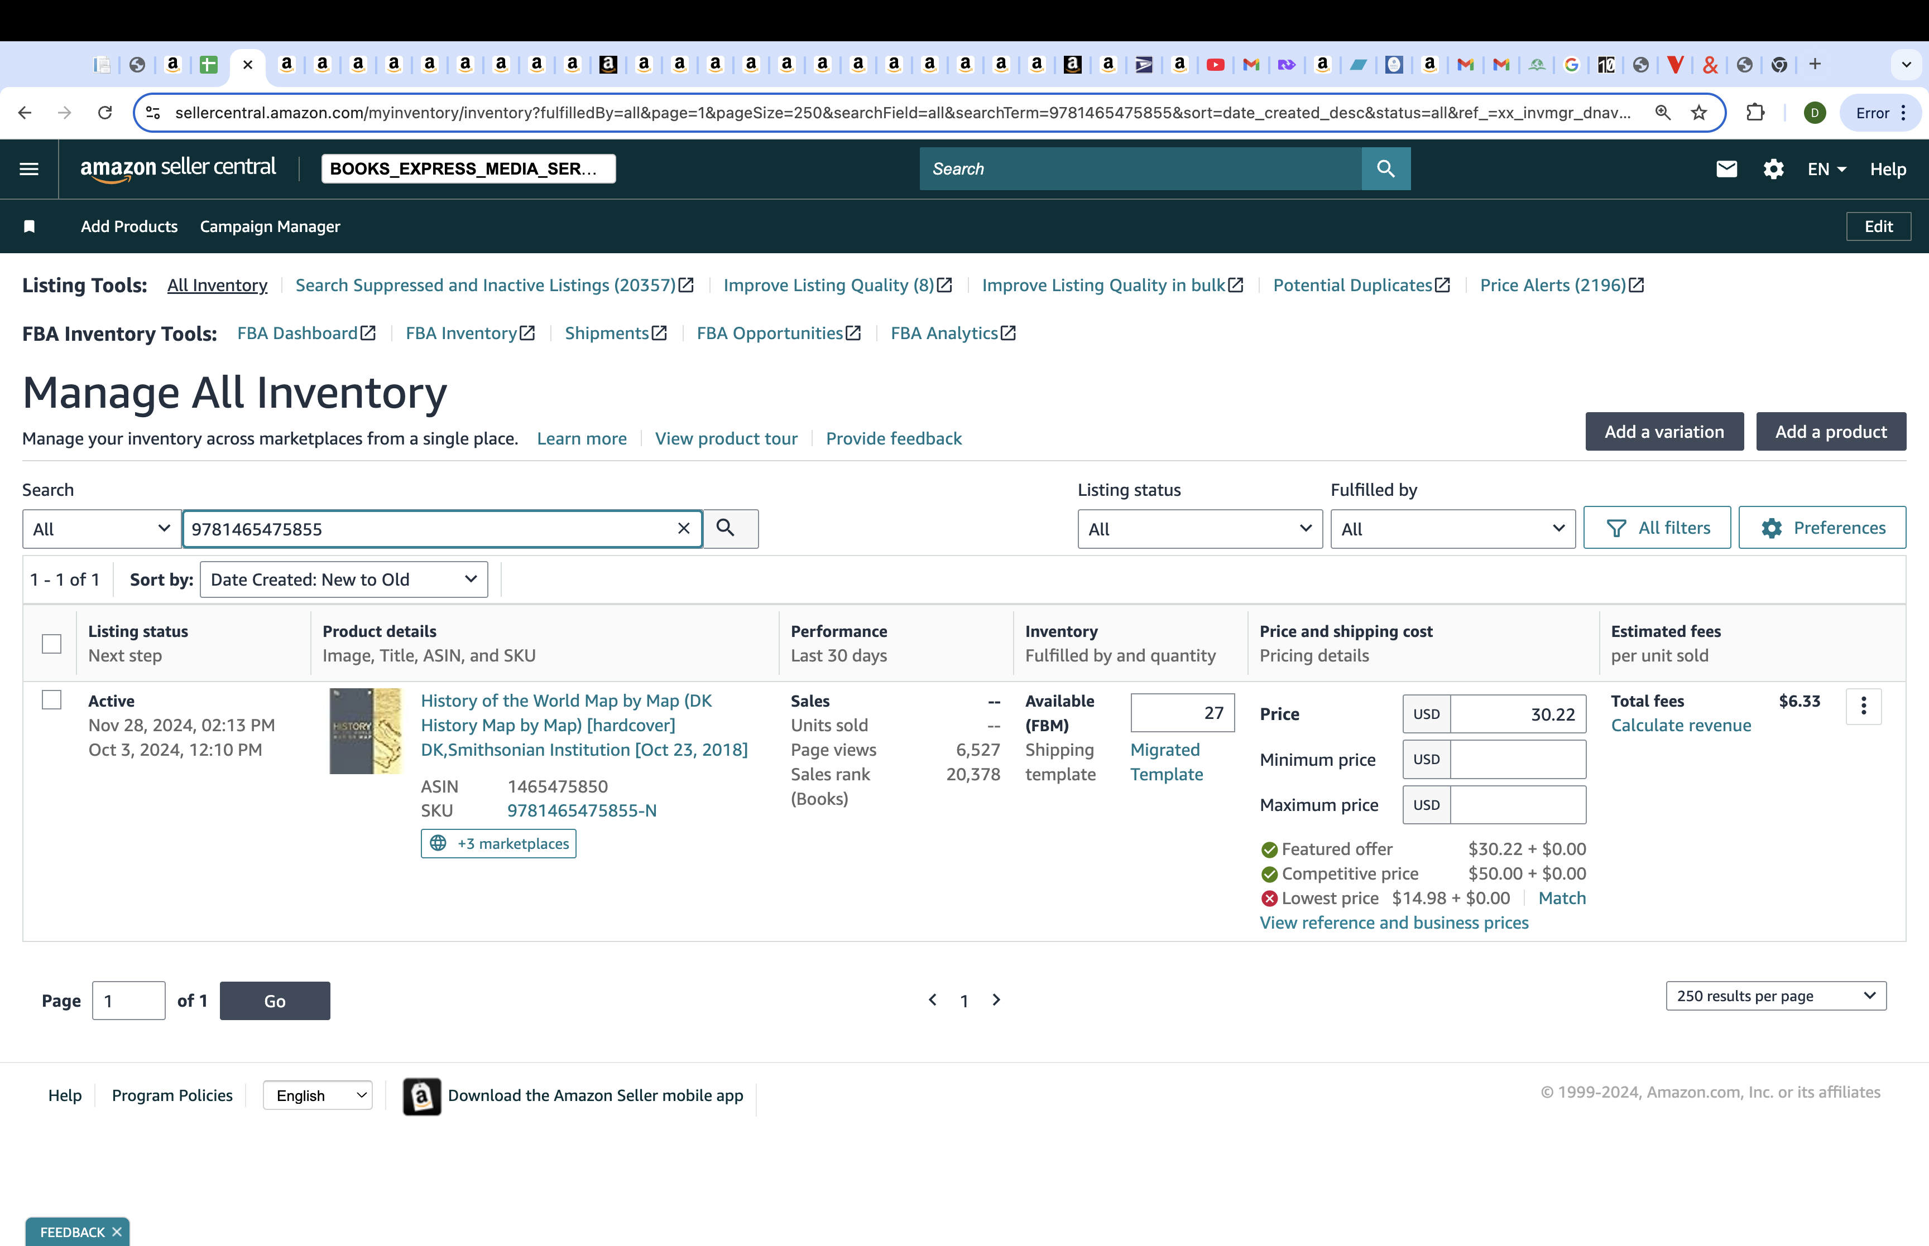Viewport: 1929px width, 1246px height.
Task: Open the row actions three-dot menu
Action: point(1864,706)
